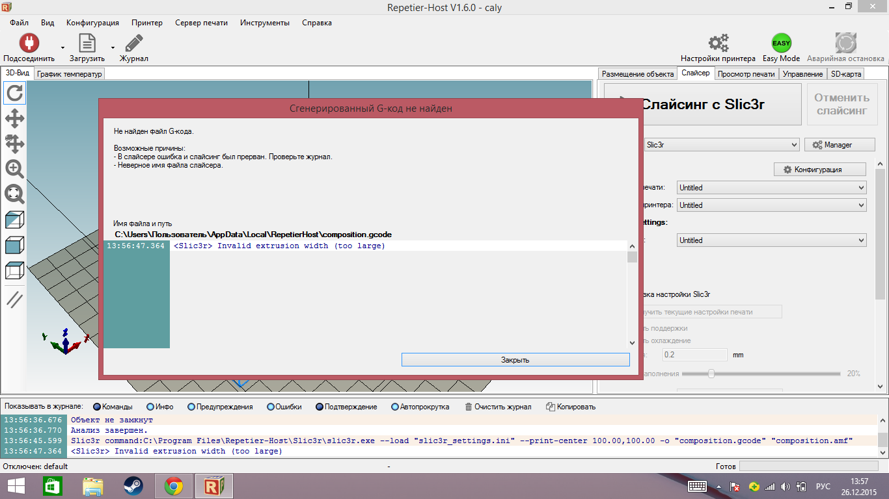889x499 pixels.
Task: Switch to График температур tab
Action: click(70, 74)
